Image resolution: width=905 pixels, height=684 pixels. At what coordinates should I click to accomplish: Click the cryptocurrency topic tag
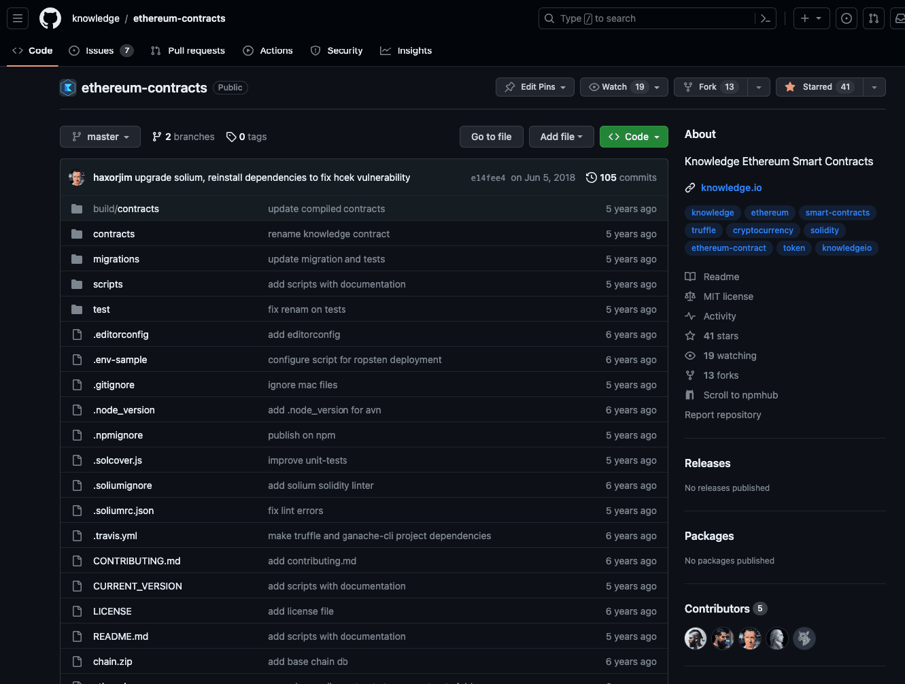[x=763, y=230]
